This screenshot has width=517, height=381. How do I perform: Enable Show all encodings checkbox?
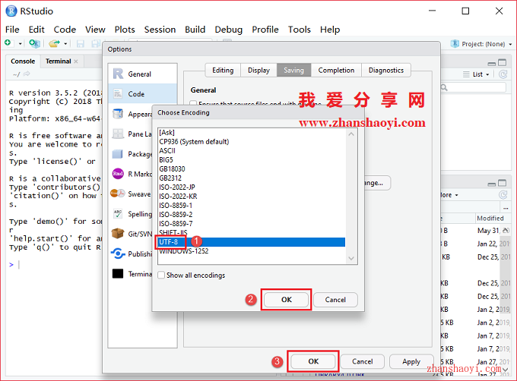pyautogui.click(x=161, y=275)
